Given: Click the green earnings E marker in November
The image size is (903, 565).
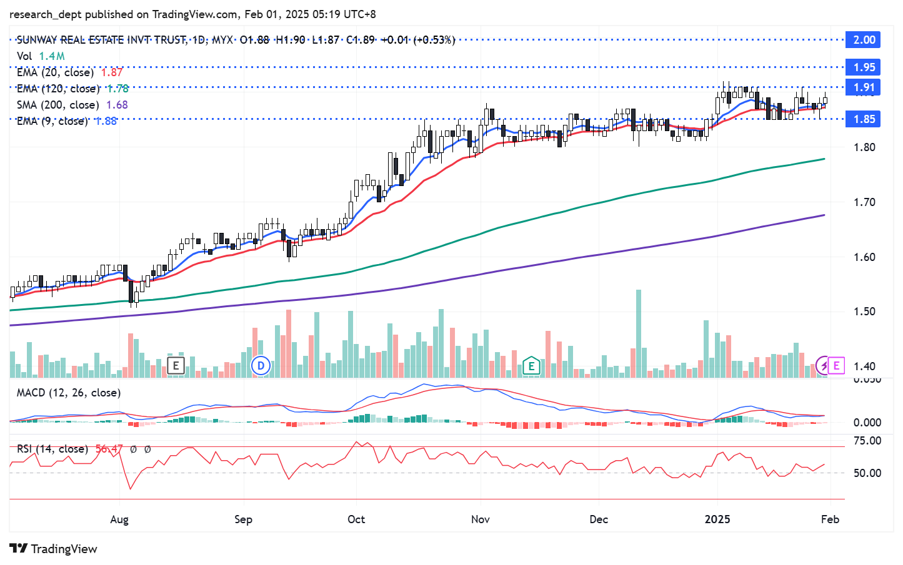Looking at the screenshot, I should click(531, 366).
